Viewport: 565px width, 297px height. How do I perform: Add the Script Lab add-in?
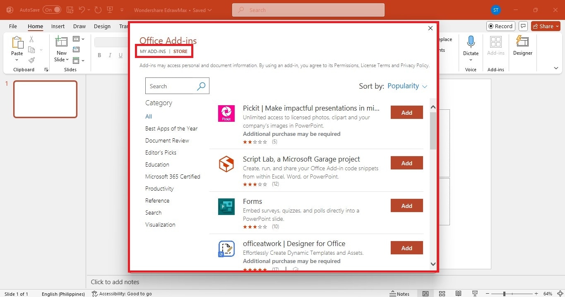(x=407, y=163)
